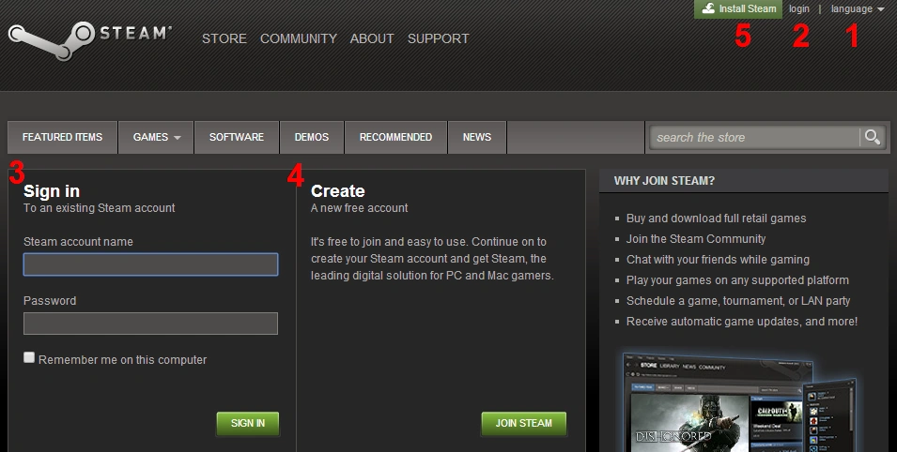Click the green Install Steam button
Viewport: 897px width, 452px height.
coord(738,9)
